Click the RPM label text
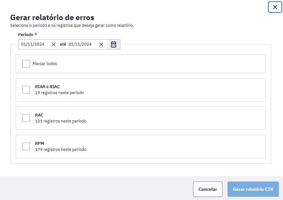The image size is (283, 200). pyautogui.click(x=40, y=143)
